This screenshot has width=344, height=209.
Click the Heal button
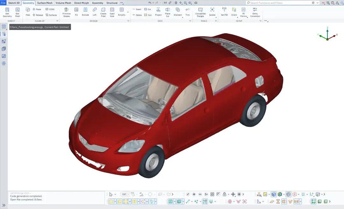(x=28, y=12)
